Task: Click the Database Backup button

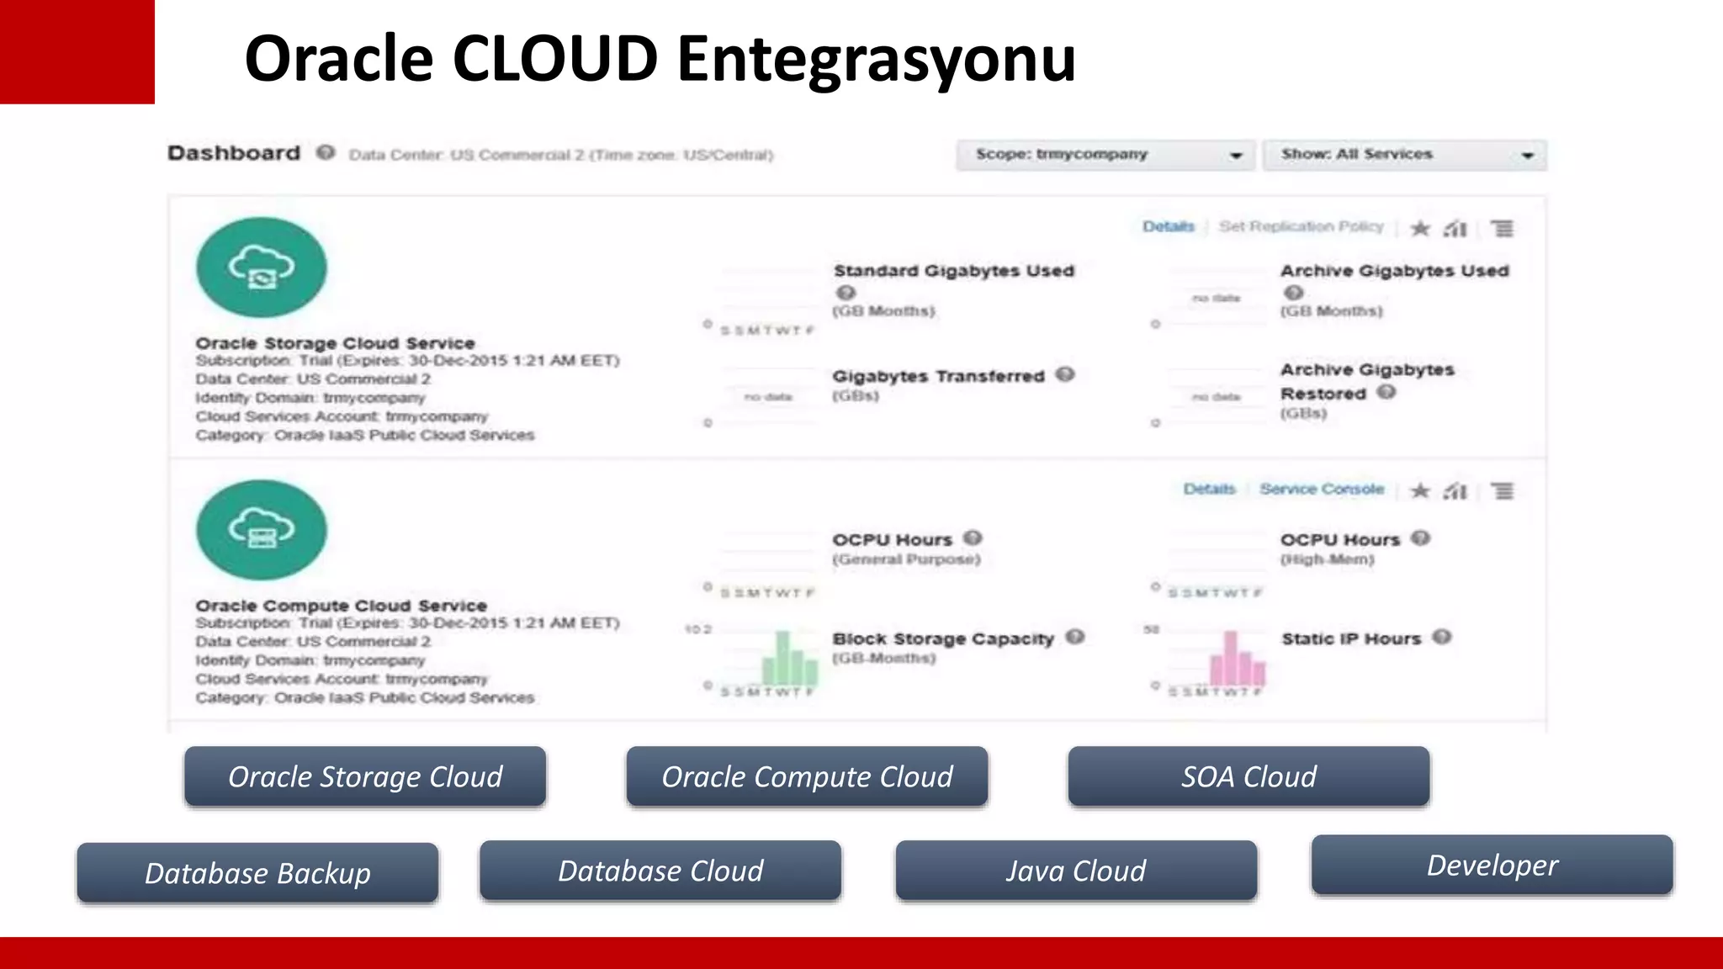Action: coord(257,873)
